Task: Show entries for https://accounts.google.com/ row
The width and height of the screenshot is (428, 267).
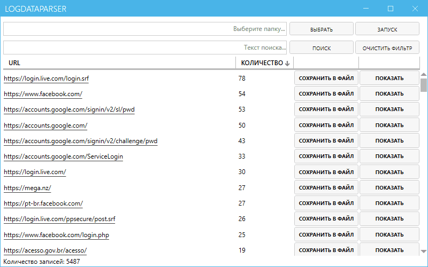Action: point(389,125)
